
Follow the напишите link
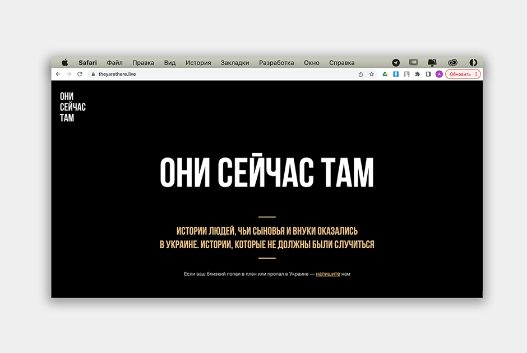[x=328, y=274]
